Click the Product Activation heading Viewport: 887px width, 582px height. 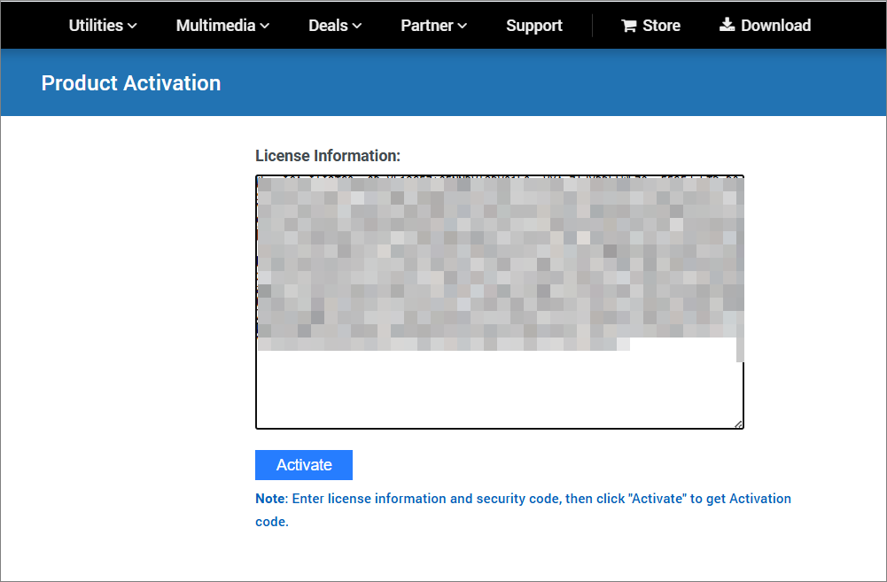(130, 82)
